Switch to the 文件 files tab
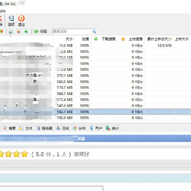The image size is (191, 191). click(26, 128)
